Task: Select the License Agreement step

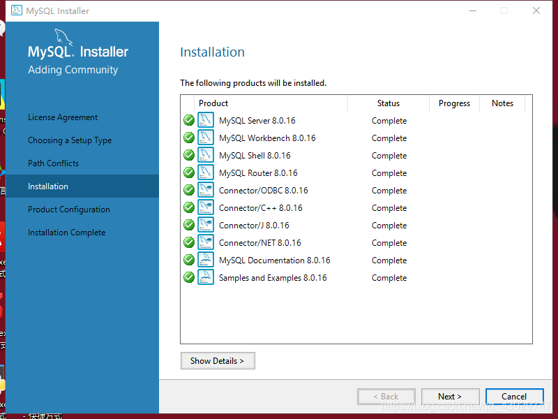Action: click(63, 117)
